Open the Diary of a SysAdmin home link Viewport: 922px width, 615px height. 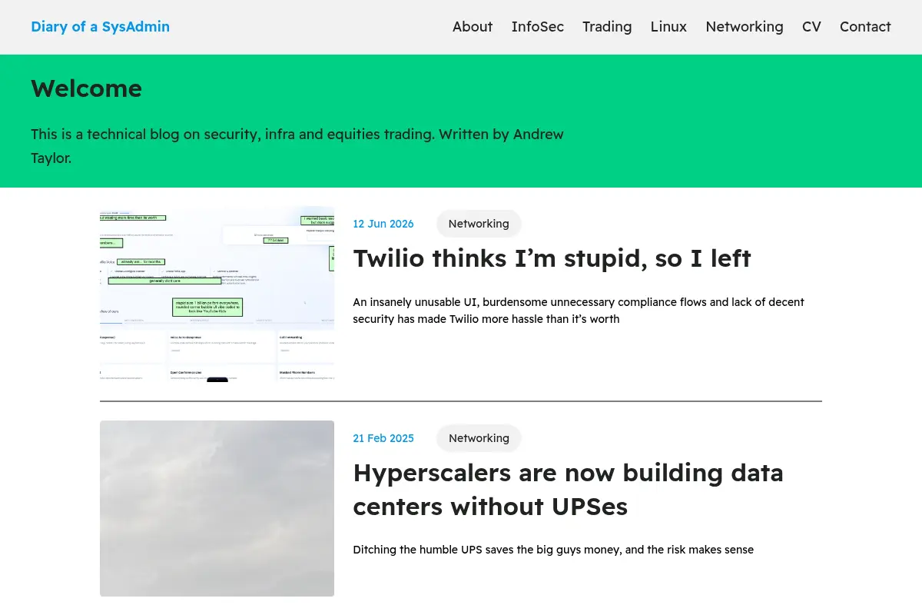[100, 27]
